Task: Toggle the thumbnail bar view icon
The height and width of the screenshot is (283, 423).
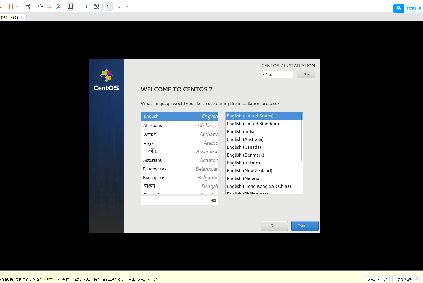Action: (79, 6)
